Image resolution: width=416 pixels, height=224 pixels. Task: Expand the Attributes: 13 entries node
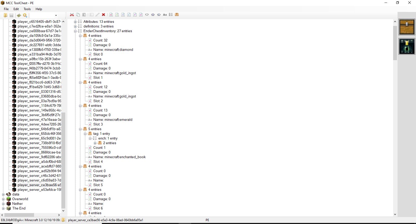75,22
